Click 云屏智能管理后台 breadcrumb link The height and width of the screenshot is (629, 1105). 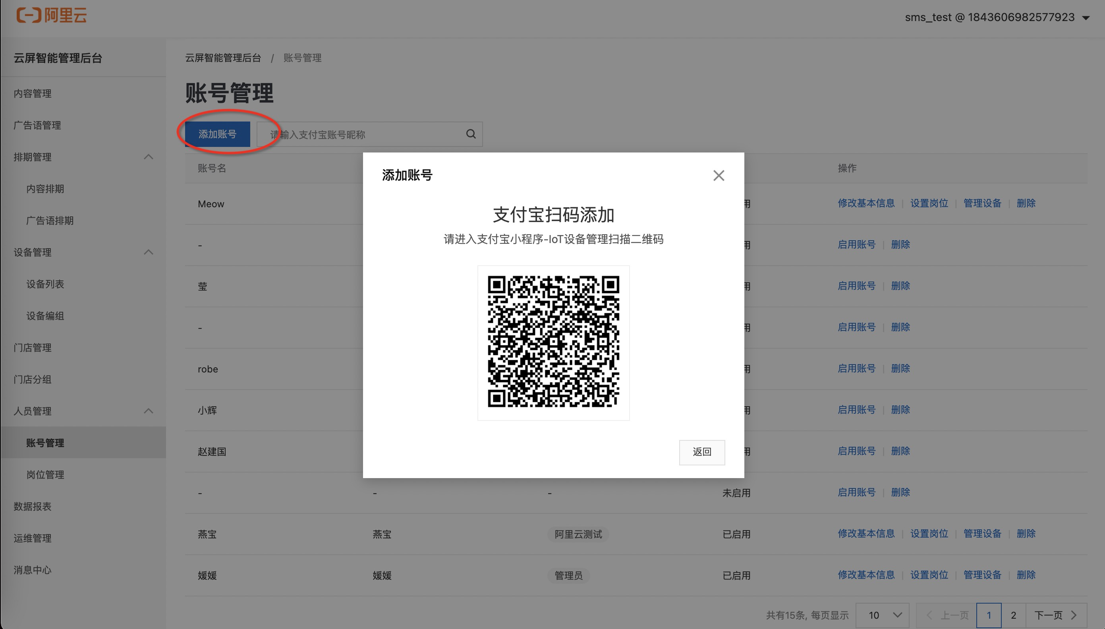point(223,58)
